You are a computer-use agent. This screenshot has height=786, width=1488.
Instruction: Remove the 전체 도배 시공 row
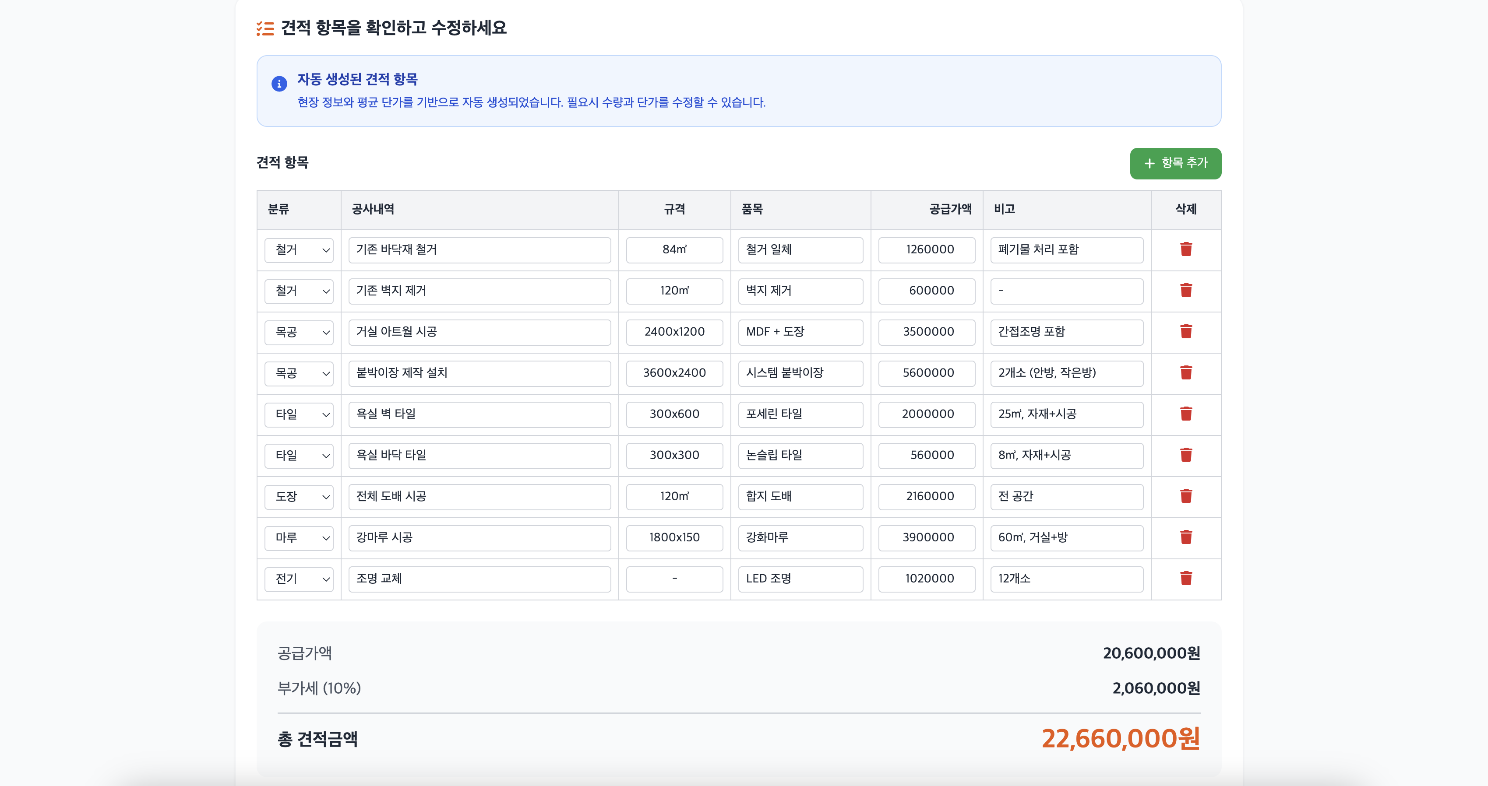point(1185,496)
